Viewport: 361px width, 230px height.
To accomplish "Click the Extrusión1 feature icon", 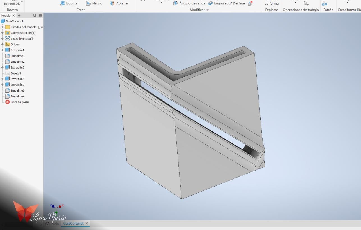I will coord(8,50).
